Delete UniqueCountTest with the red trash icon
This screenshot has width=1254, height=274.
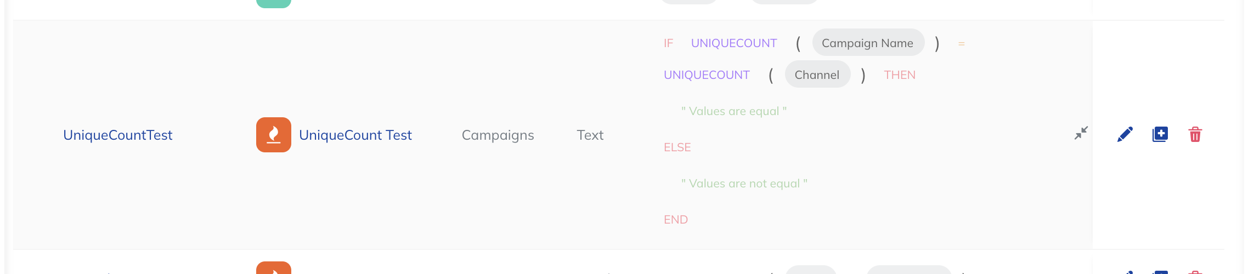(1195, 134)
